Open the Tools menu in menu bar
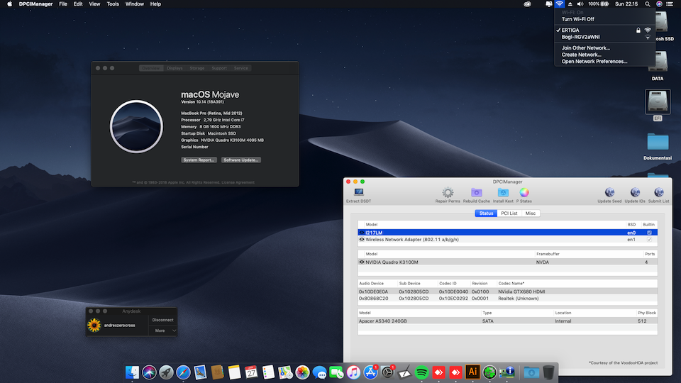The height and width of the screenshot is (383, 681). tap(113, 4)
